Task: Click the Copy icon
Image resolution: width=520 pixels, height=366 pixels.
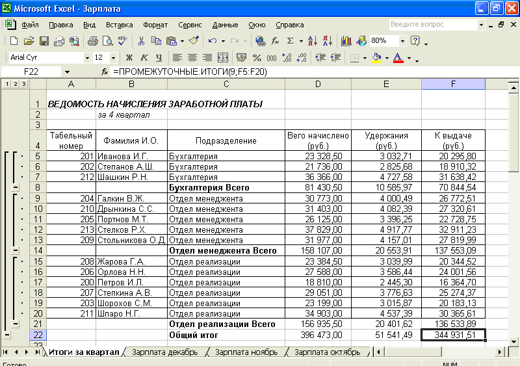Action: [x=156, y=41]
